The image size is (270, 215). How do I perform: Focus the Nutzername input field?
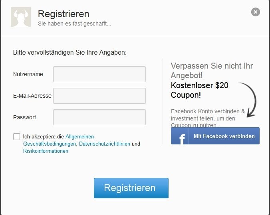coord(99,74)
